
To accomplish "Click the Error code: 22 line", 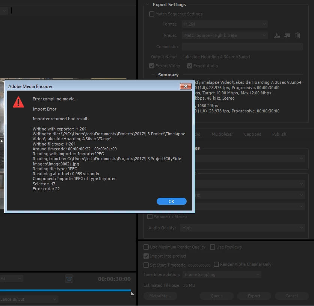I will point(46,189).
